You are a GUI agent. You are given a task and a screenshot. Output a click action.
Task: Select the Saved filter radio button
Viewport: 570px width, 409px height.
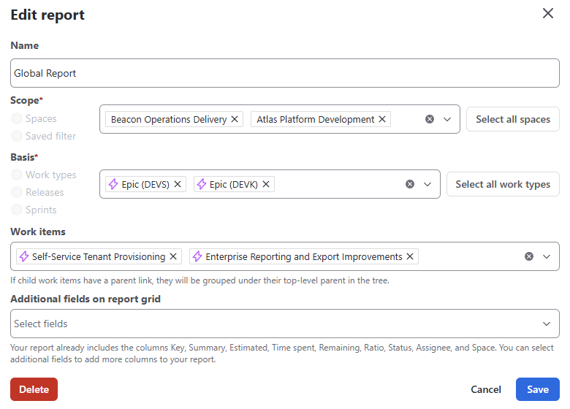coord(17,136)
